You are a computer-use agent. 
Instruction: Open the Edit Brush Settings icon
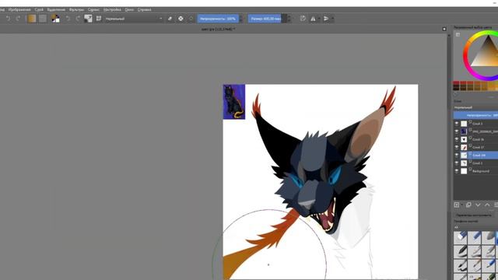point(88,19)
